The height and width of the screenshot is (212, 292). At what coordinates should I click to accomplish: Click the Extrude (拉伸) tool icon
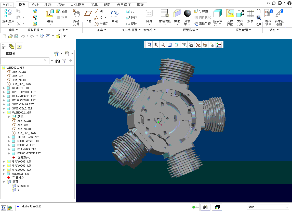click(x=128, y=18)
